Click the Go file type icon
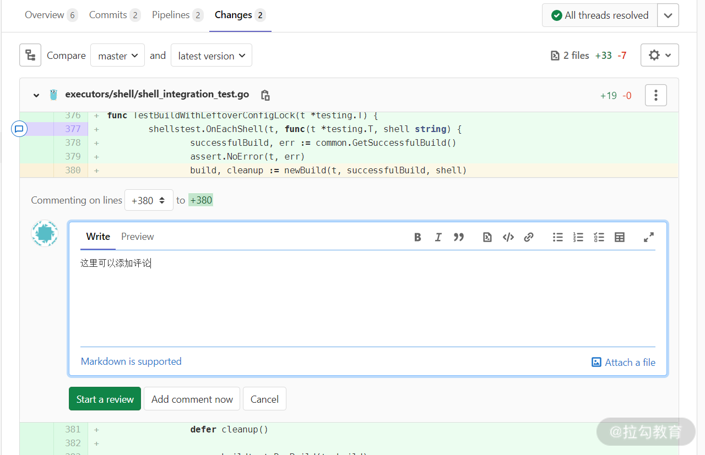The image size is (705, 455). click(53, 95)
